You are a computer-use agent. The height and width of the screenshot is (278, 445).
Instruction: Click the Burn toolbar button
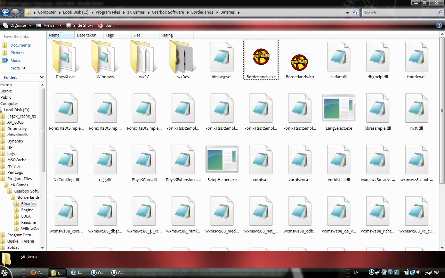point(106,25)
